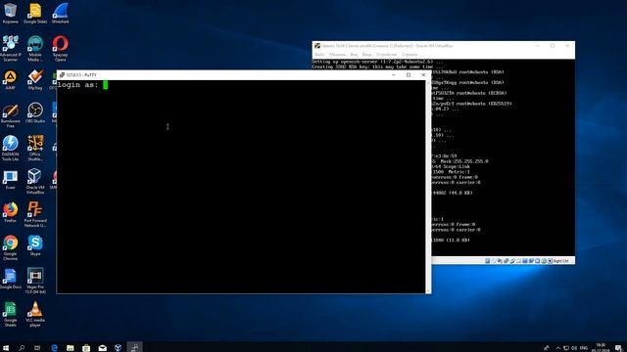The width and height of the screenshot is (627, 352).
Task: Open the AIMP player shortcut
Action: pyautogui.click(x=11, y=79)
